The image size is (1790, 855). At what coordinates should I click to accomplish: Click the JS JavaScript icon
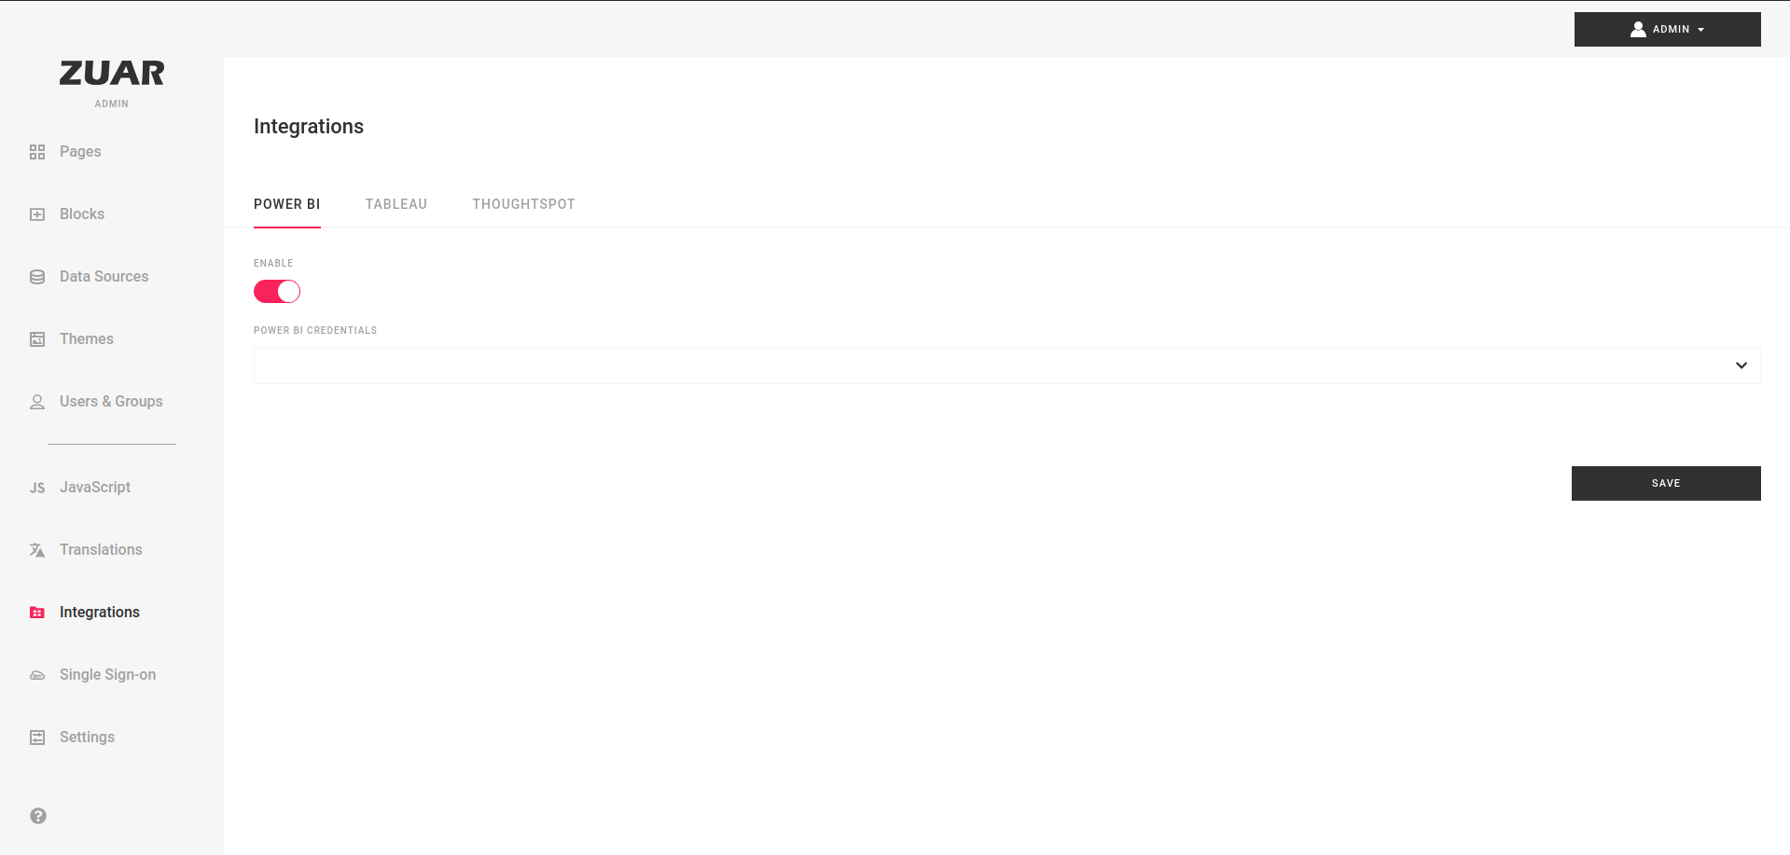(x=37, y=488)
